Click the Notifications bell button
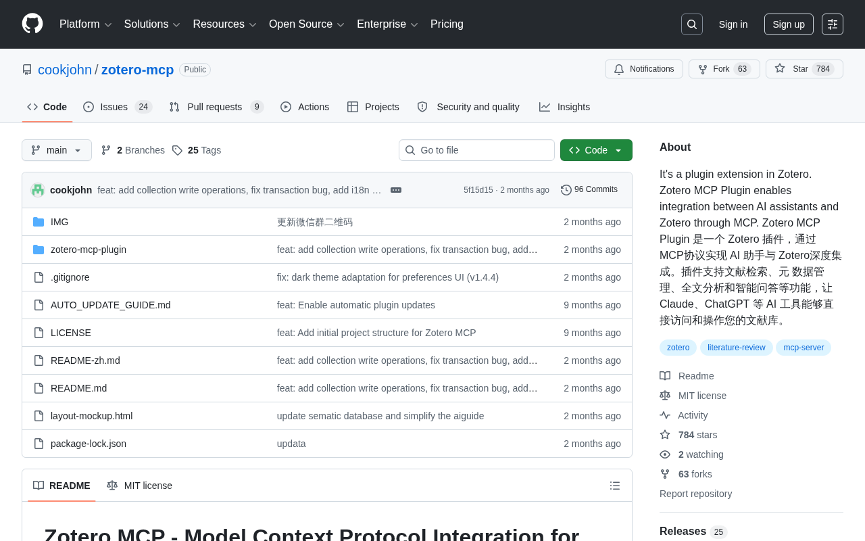 [x=644, y=69]
